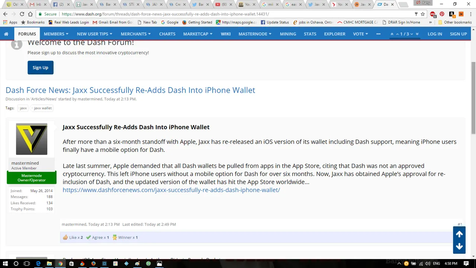Viewport: 476px width, 268px height.
Task: Open the Pinterest extension icon
Action: click(x=442, y=14)
